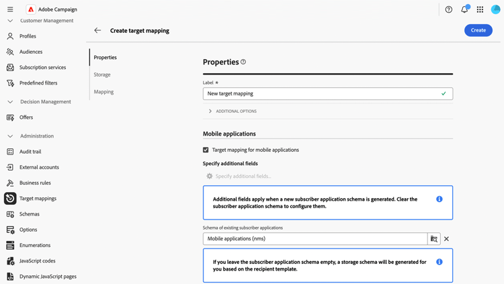This screenshot has height=284, width=504.
Task: Open the help question mark icon
Action: [449, 9]
